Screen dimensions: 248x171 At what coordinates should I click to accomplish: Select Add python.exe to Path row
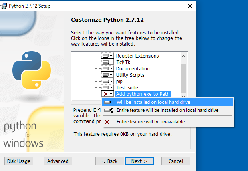[x=143, y=94]
